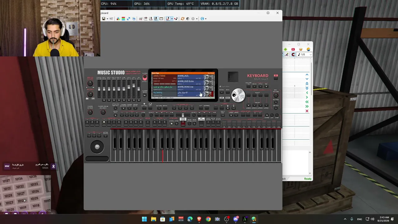Select My Setting on the keyboard display
Image resolution: width=398 pixels, height=224 pixels.
click(x=164, y=94)
